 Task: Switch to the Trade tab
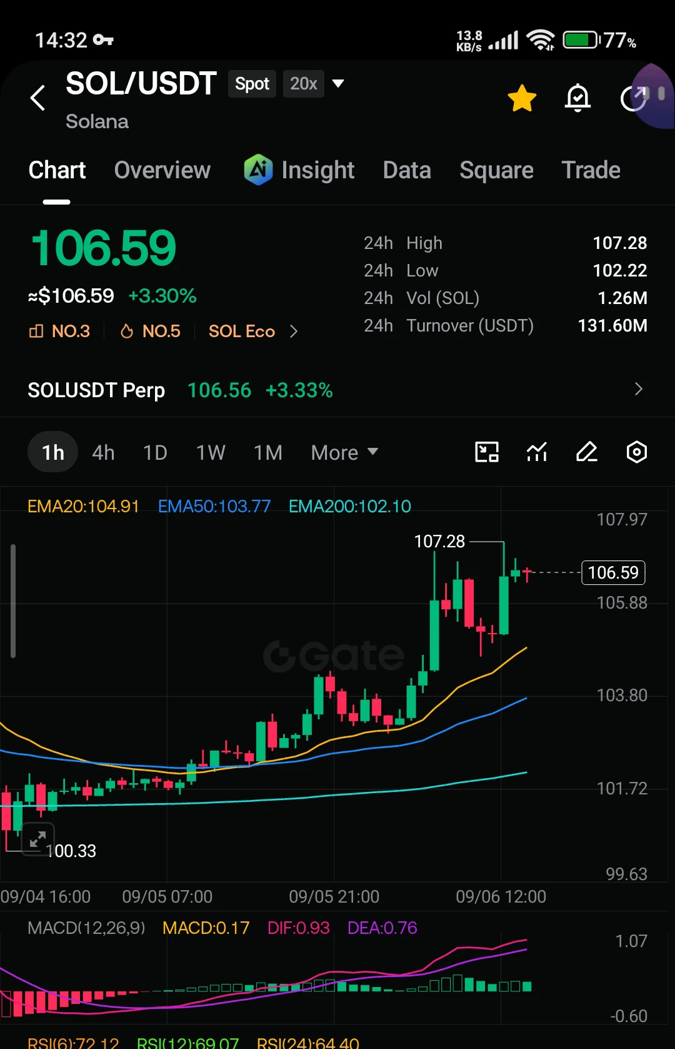(x=591, y=170)
